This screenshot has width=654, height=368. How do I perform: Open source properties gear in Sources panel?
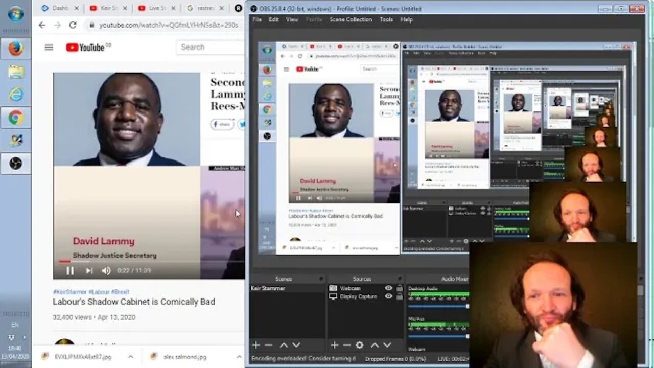click(x=359, y=345)
